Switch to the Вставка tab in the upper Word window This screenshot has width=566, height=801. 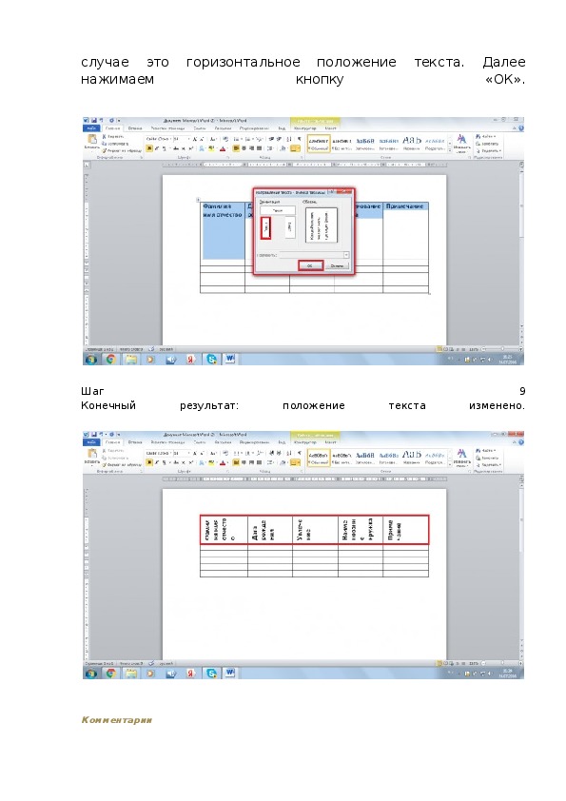(x=135, y=128)
